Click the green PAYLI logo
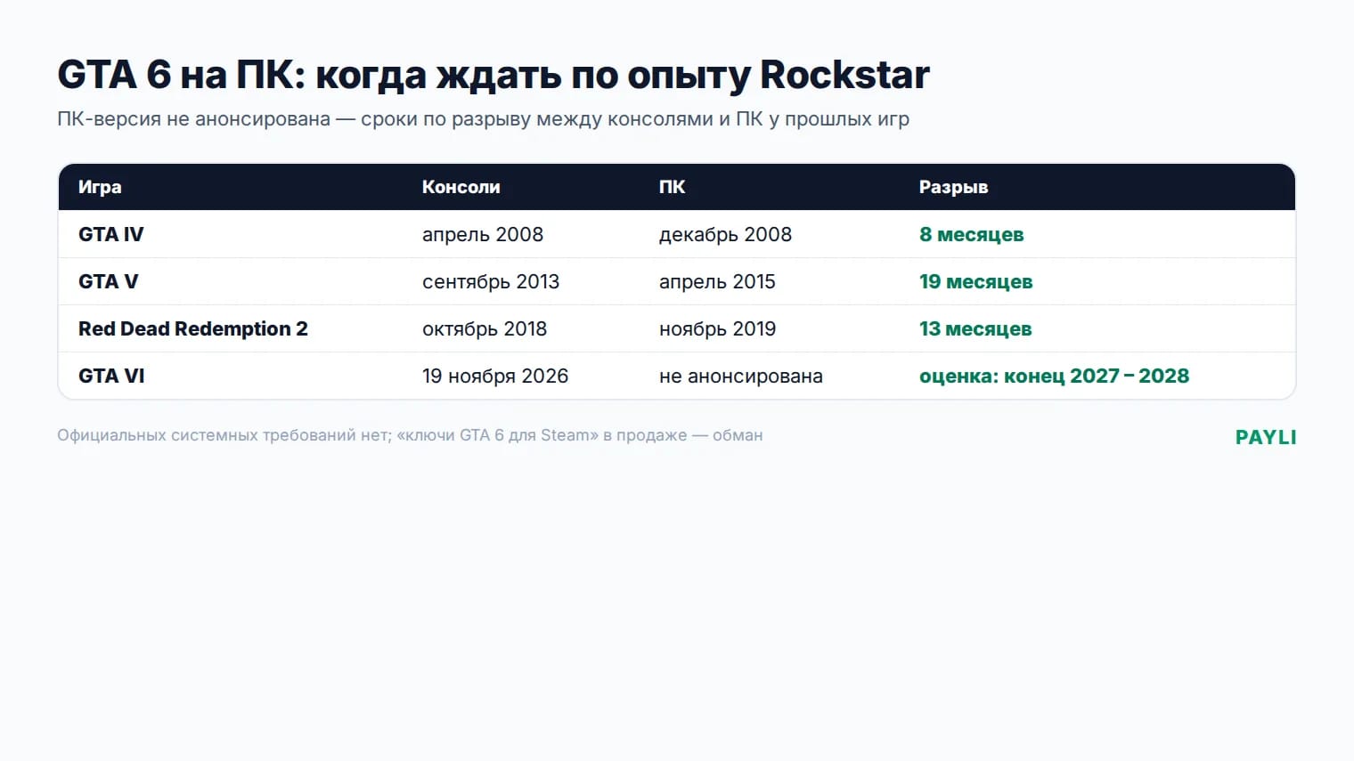This screenshot has width=1354, height=761. tap(1266, 437)
